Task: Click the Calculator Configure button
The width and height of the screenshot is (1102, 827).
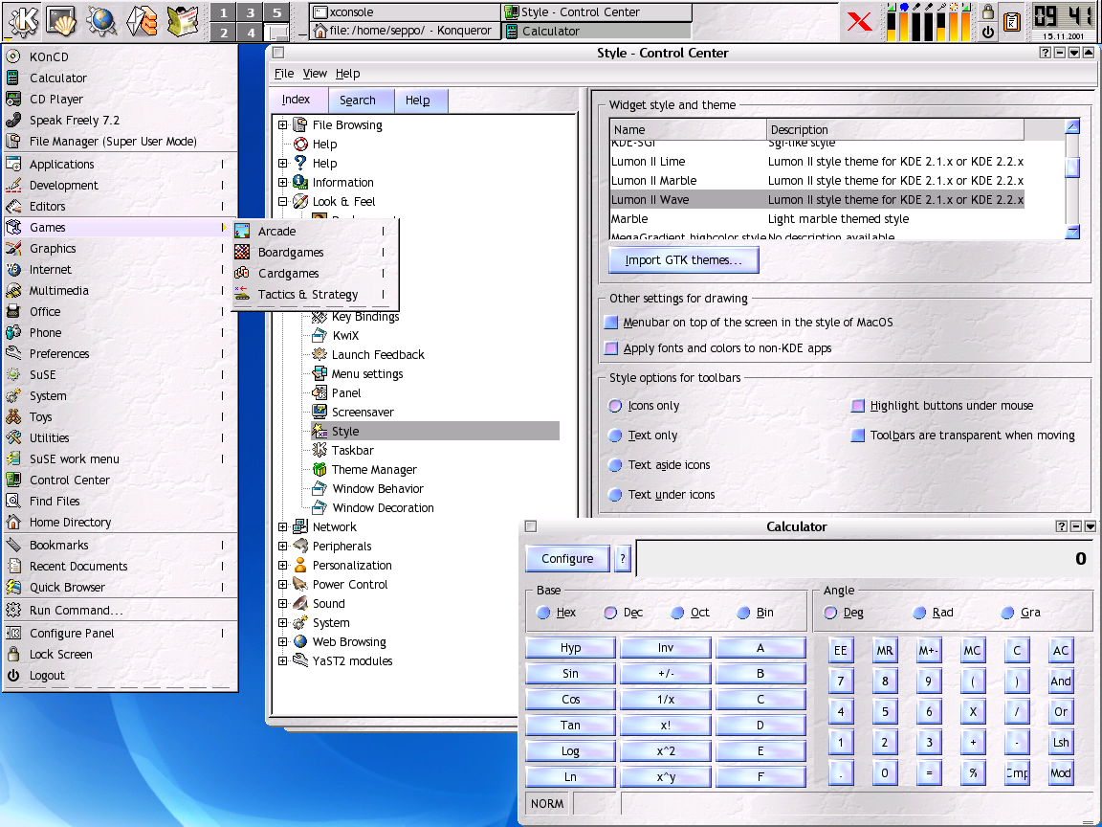Action: tap(567, 558)
